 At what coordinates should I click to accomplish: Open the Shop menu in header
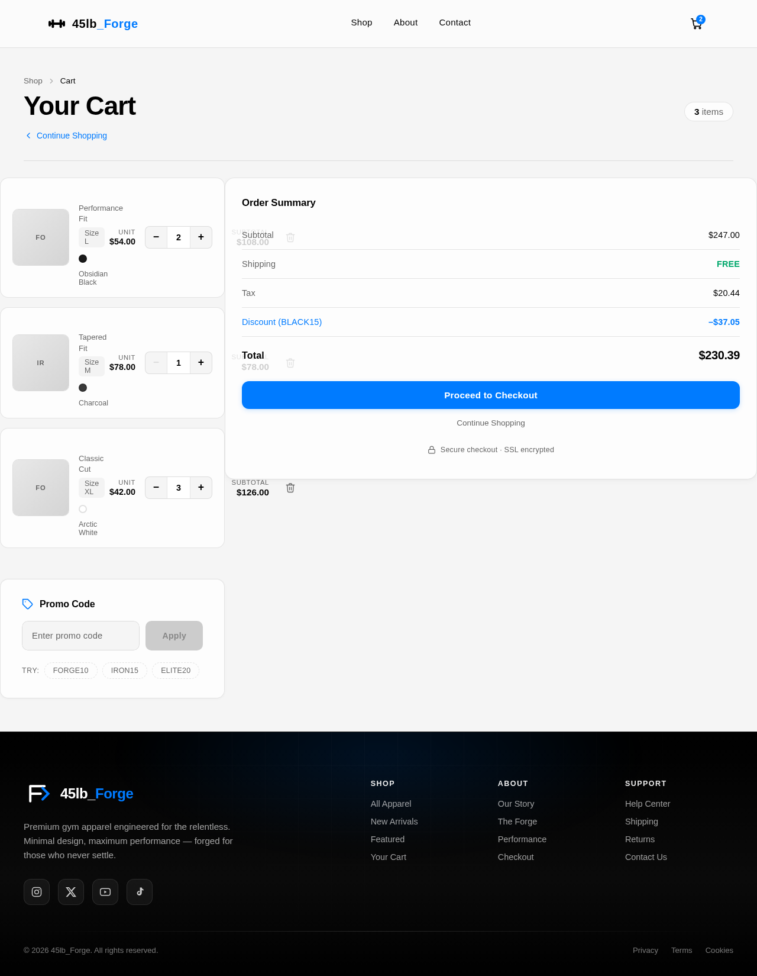pyautogui.click(x=361, y=22)
